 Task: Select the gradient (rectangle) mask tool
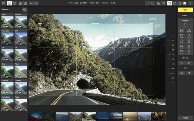click(179, 3)
